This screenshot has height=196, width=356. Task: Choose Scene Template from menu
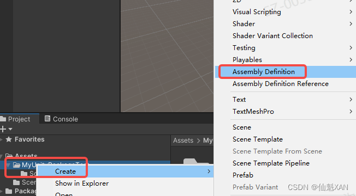[286, 139]
